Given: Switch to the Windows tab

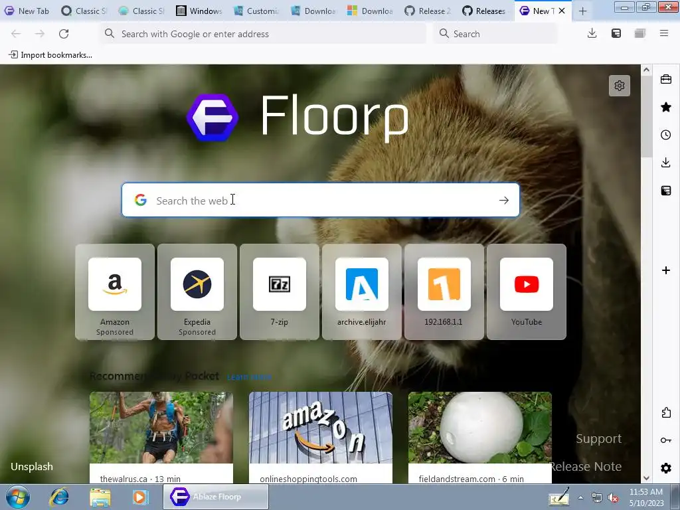Looking at the screenshot, I should 199,11.
